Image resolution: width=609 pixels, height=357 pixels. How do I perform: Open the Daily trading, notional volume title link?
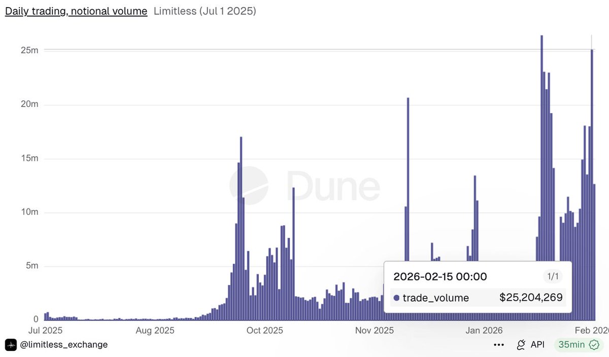76,11
